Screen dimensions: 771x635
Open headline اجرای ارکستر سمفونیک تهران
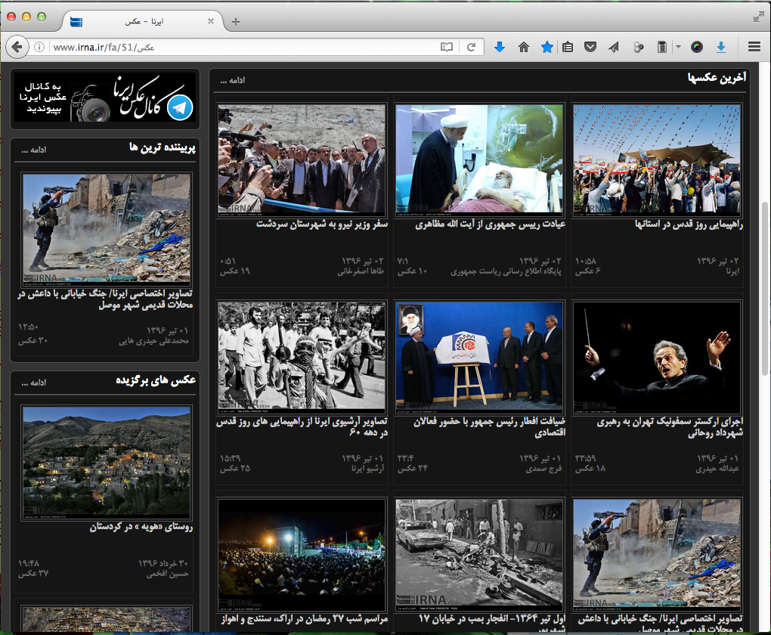point(670,427)
